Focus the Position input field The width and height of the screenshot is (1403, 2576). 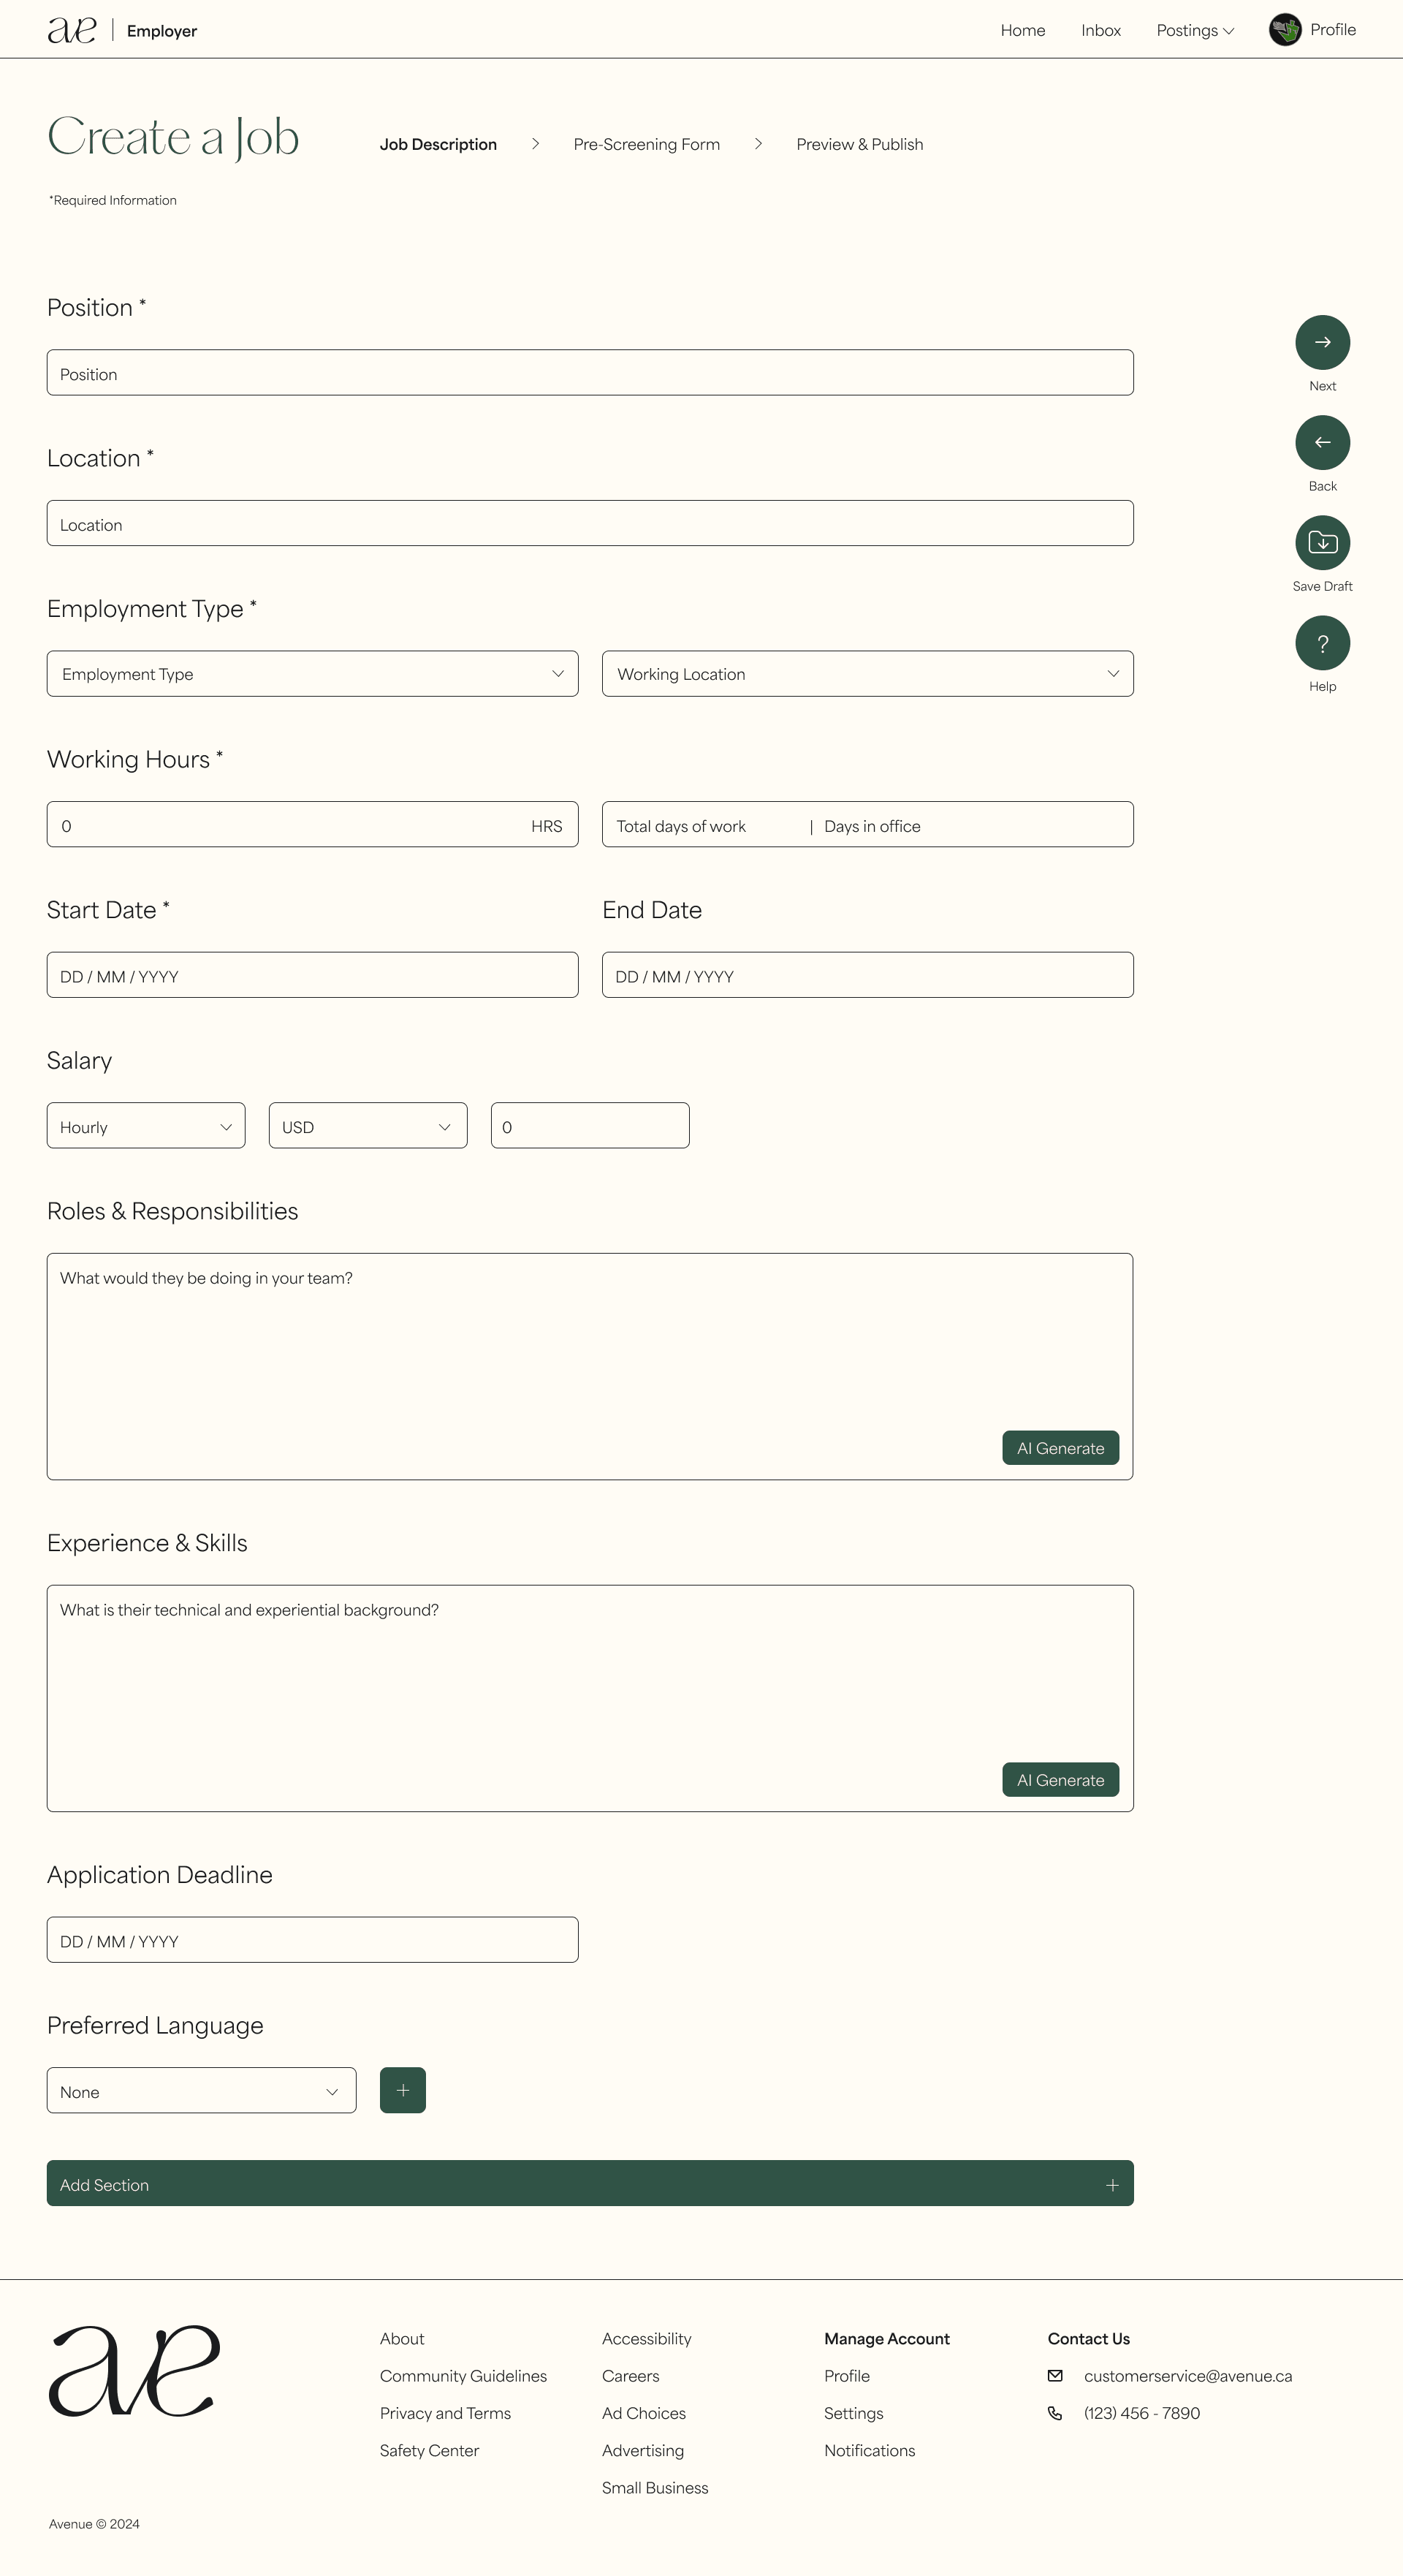click(x=590, y=372)
